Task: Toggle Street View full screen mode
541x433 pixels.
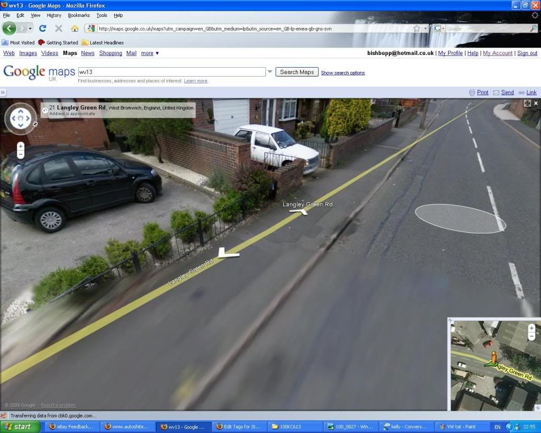Action: [527, 103]
